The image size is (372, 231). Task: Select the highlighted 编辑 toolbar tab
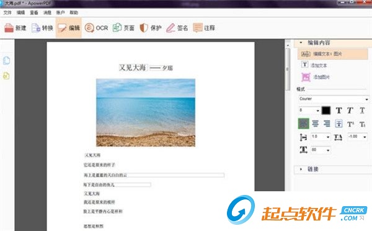[x=69, y=28]
